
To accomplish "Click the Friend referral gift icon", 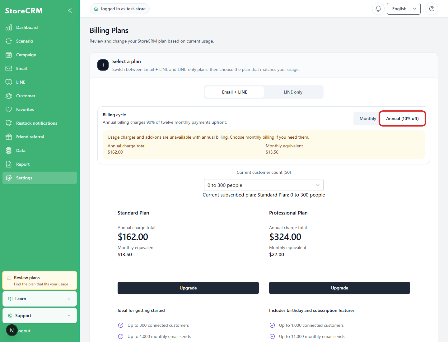I will 9,137.
